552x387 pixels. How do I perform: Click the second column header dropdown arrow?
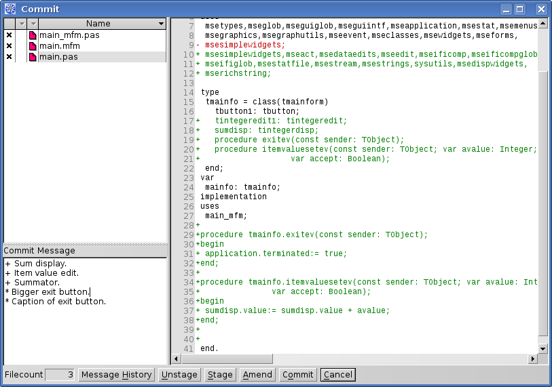[x=21, y=24]
